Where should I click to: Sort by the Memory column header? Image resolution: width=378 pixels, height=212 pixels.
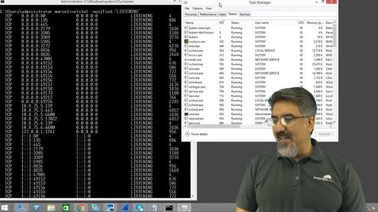pos(314,22)
